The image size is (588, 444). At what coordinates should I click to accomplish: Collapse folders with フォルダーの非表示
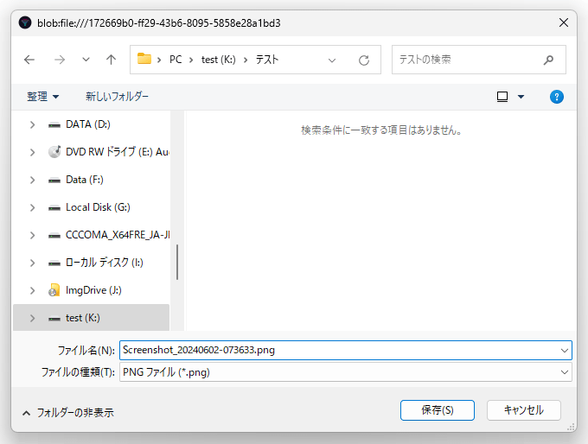pyautogui.click(x=67, y=413)
